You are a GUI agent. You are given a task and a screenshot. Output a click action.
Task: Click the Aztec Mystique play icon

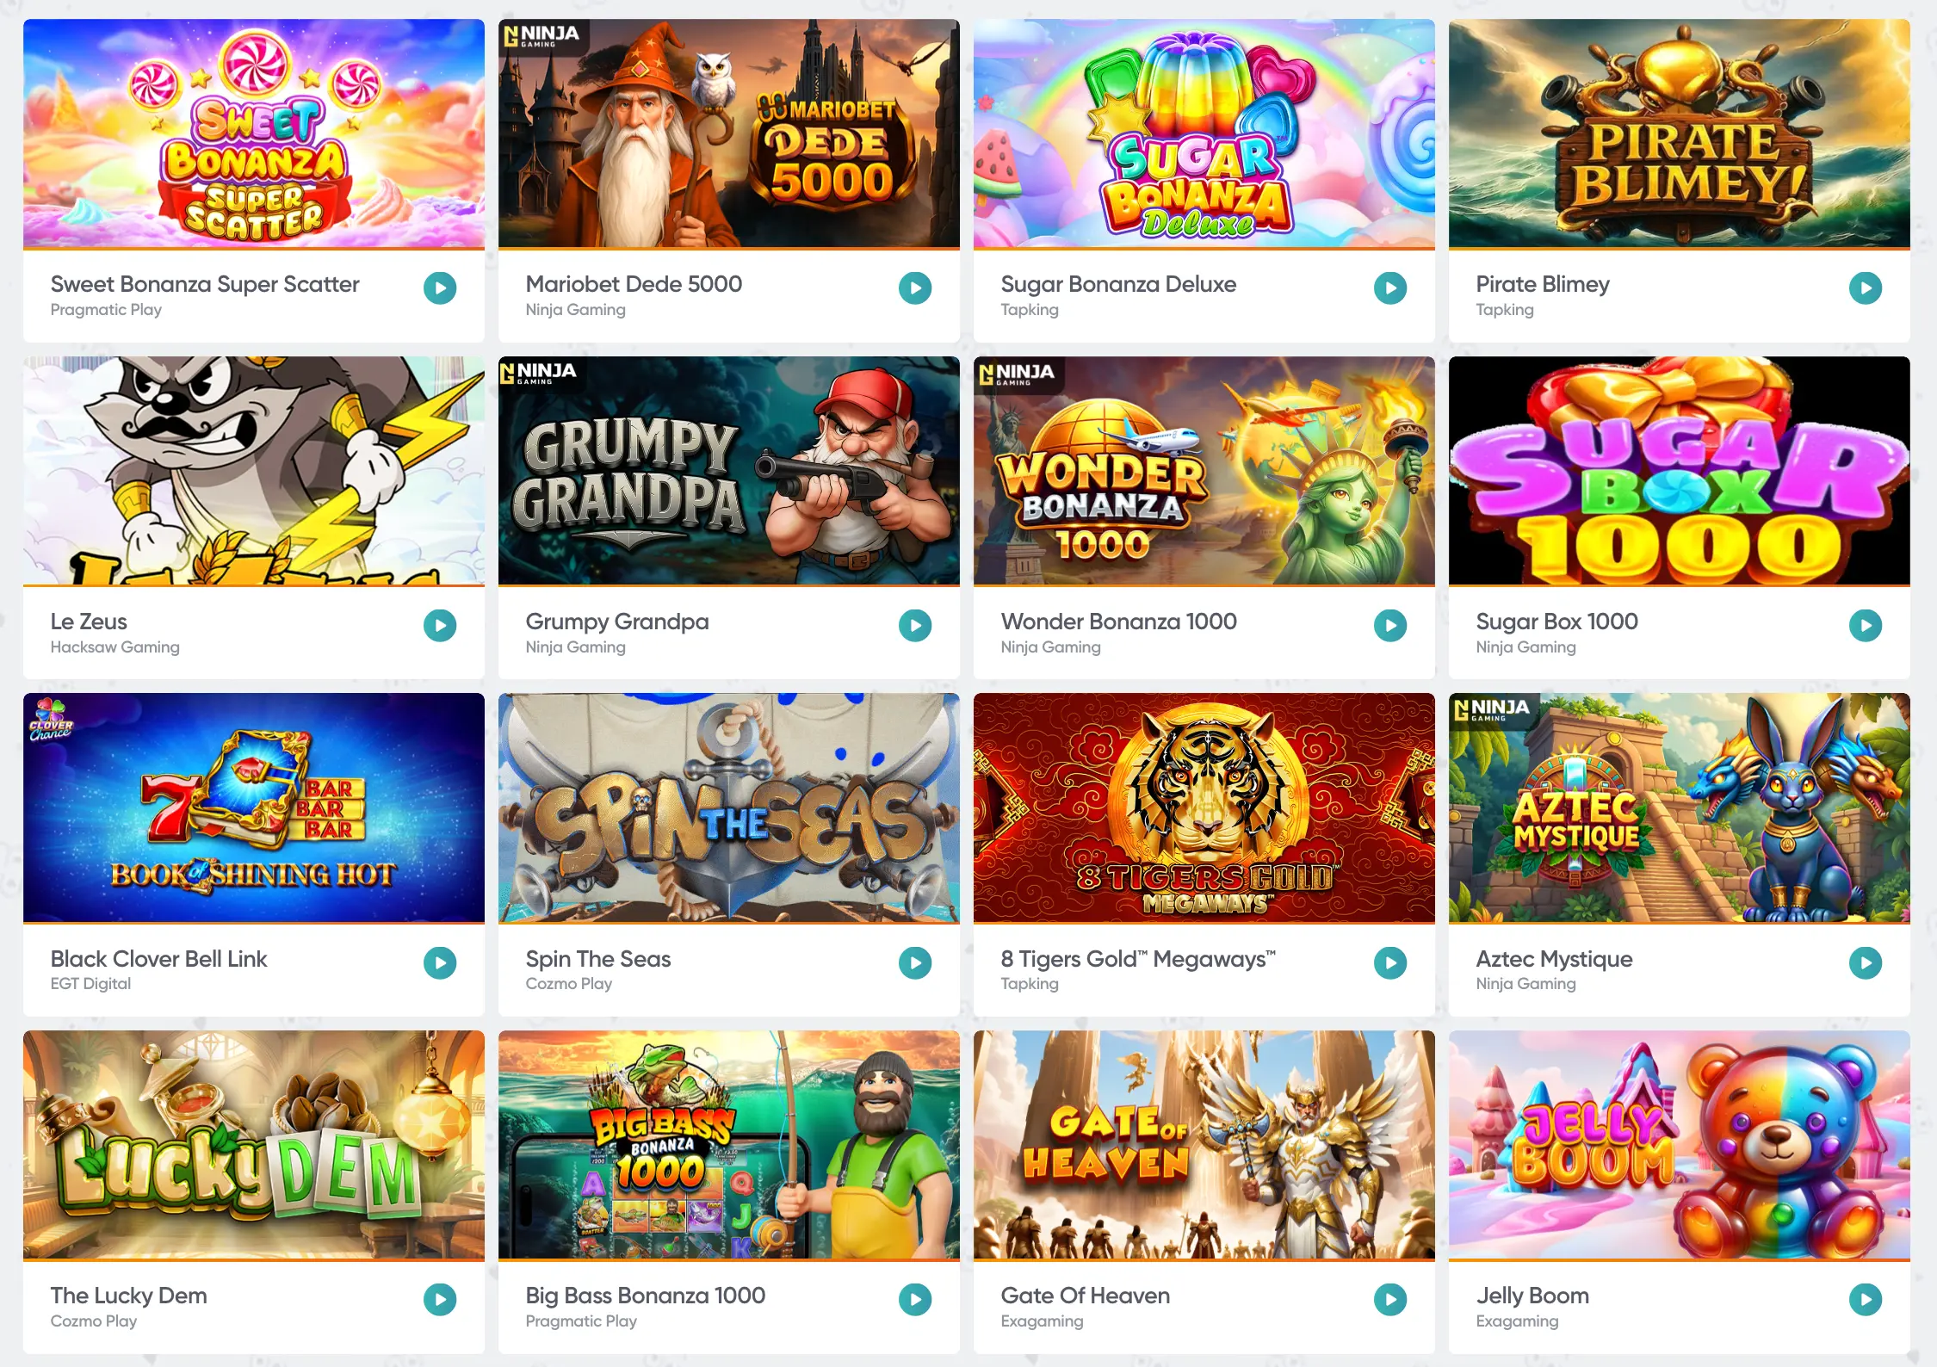click(x=1866, y=962)
